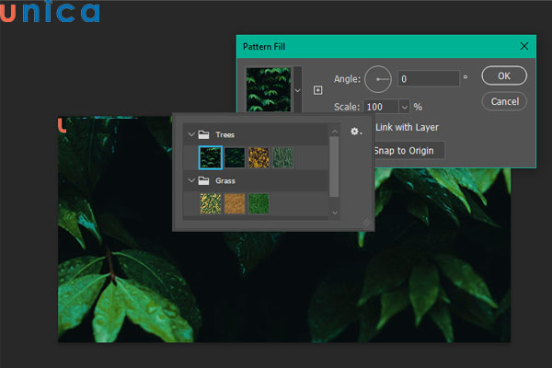Collapse the Grass pattern group
This screenshot has width=552, height=368.
coord(191,181)
